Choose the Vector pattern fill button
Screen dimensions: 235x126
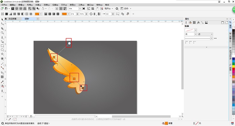(x=15, y=14)
